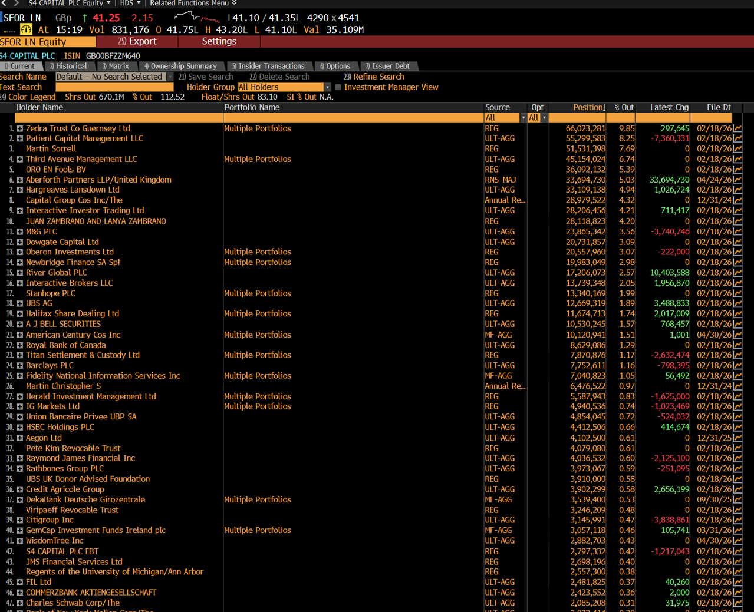Screen dimensions: 754x612
Task: Expand Zedra Trust Co Guernsey Ltd holdings
Action: click(19, 128)
